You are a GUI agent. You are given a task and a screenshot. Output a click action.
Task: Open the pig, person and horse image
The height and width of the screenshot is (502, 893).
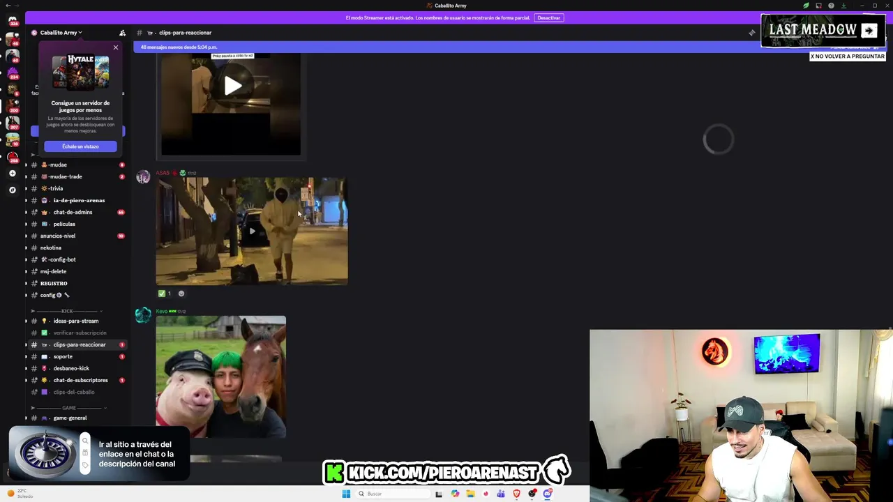point(220,376)
